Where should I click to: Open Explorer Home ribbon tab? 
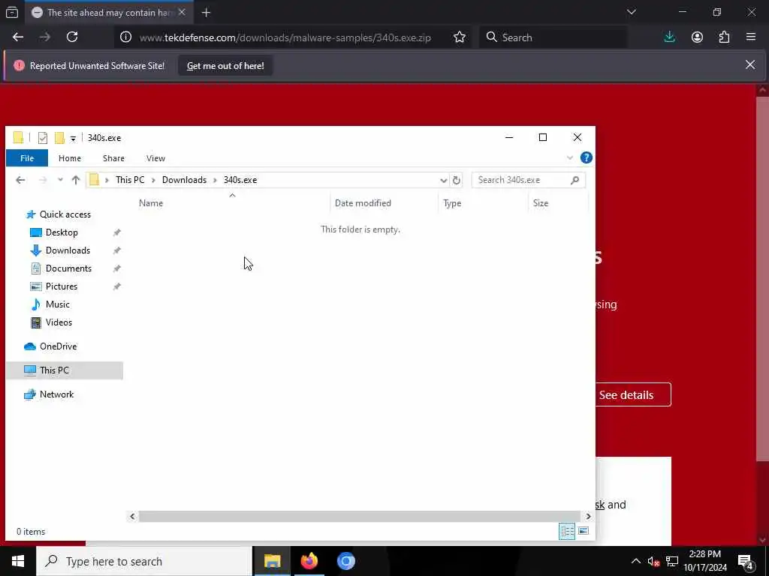70,158
